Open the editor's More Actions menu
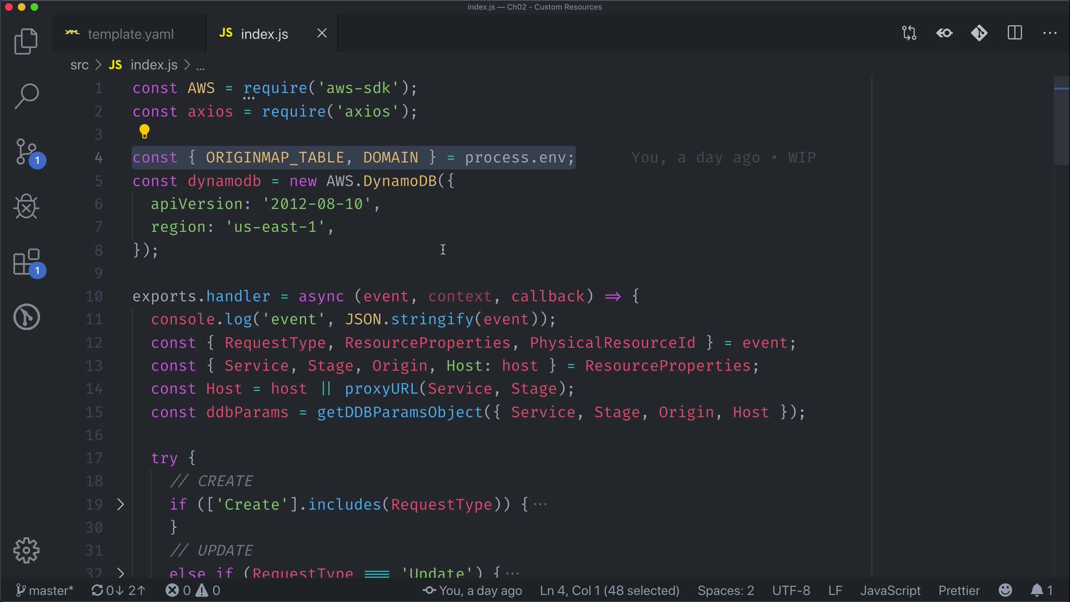 (x=1049, y=33)
